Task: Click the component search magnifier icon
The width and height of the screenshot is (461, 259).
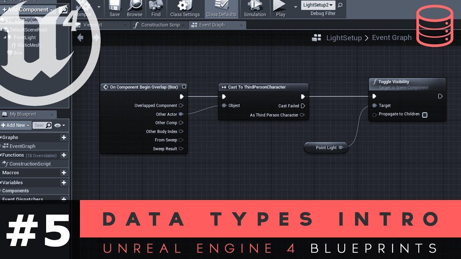Action: [64, 10]
